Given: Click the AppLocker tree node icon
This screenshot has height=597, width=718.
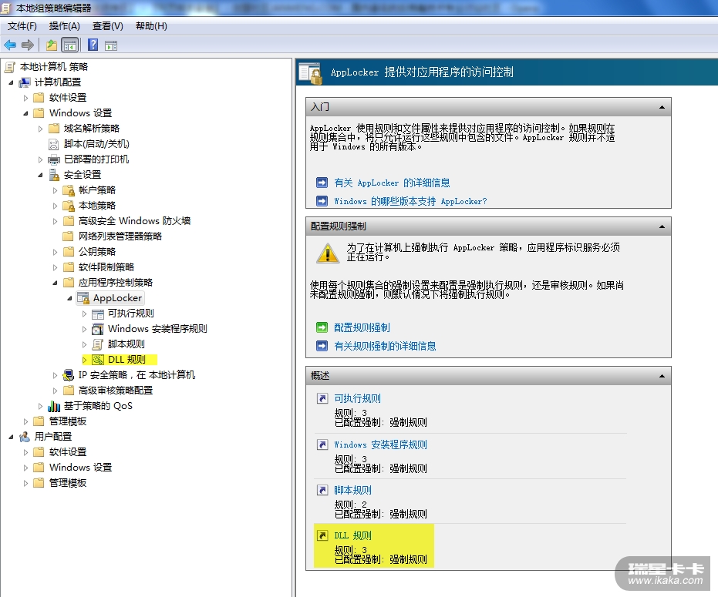Looking at the screenshot, I should point(83,298).
